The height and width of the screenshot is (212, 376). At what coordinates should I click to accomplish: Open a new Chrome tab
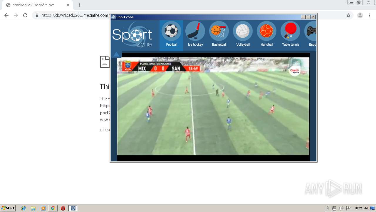[79, 5]
